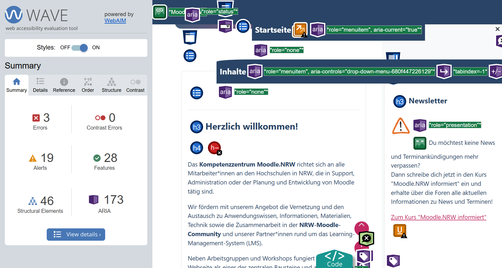This screenshot has width=502, height=268.
Task: Toggle the Styles on/off switch
Action: [x=80, y=48]
